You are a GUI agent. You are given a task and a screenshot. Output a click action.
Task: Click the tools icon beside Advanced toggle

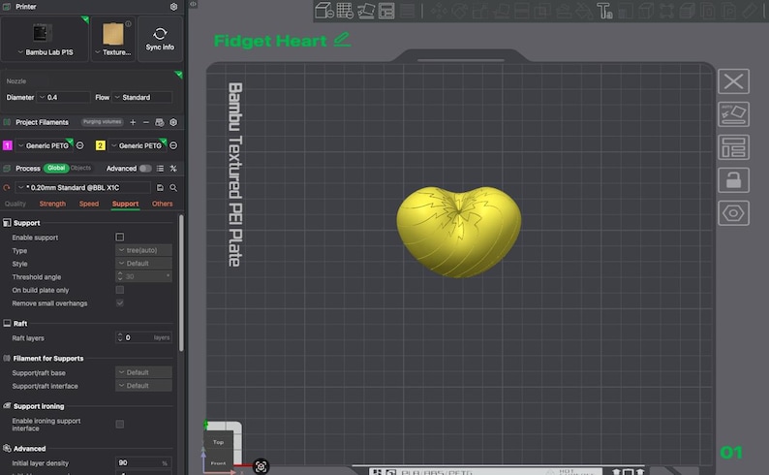coord(173,169)
